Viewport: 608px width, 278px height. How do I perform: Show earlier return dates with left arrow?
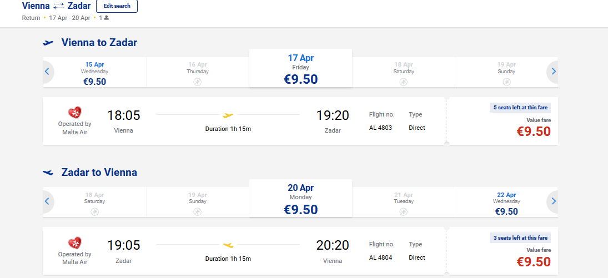pyautogui.click(x=48, y=201)
